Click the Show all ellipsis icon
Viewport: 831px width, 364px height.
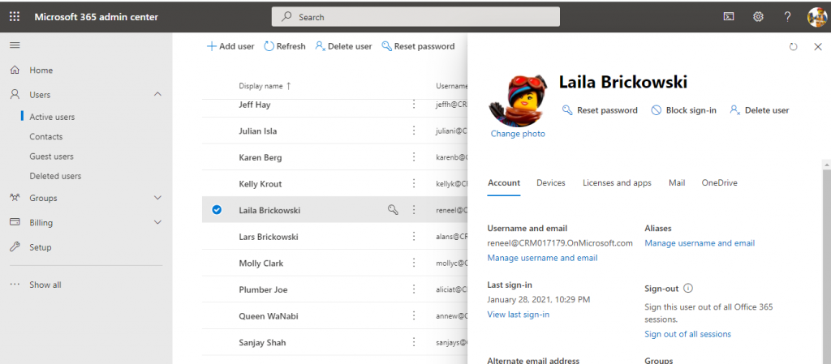15,285
